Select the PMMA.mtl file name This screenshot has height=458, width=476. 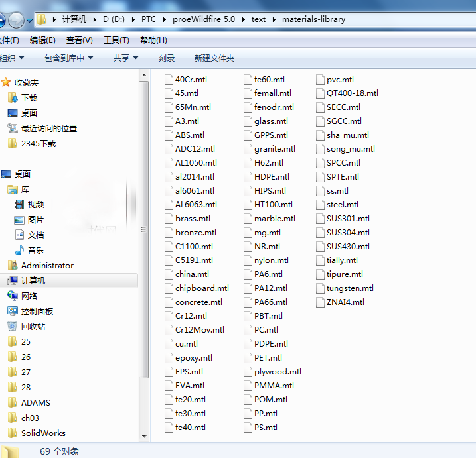click(x=274, y=386)
